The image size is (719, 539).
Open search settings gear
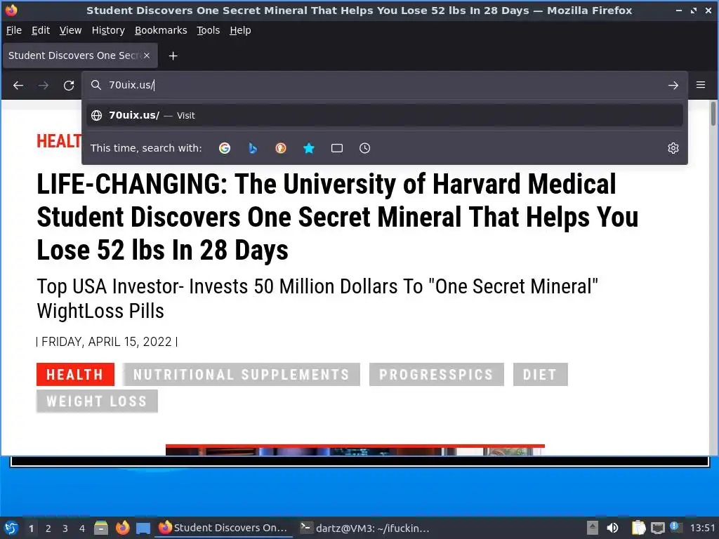673,148
